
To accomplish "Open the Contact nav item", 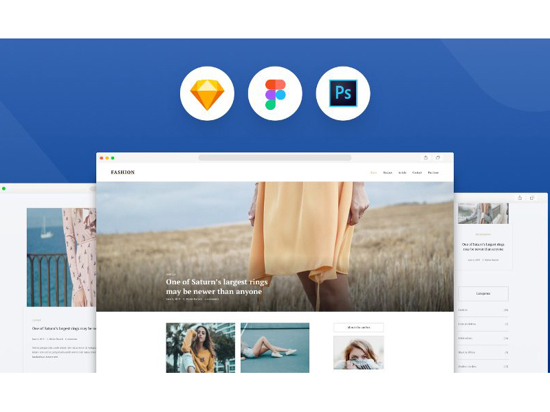I will [x=417, y=173].
